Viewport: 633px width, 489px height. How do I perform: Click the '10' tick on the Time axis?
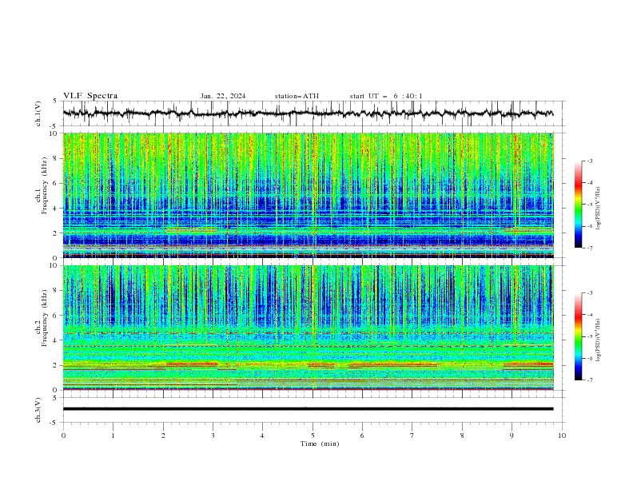coord(562,435)
